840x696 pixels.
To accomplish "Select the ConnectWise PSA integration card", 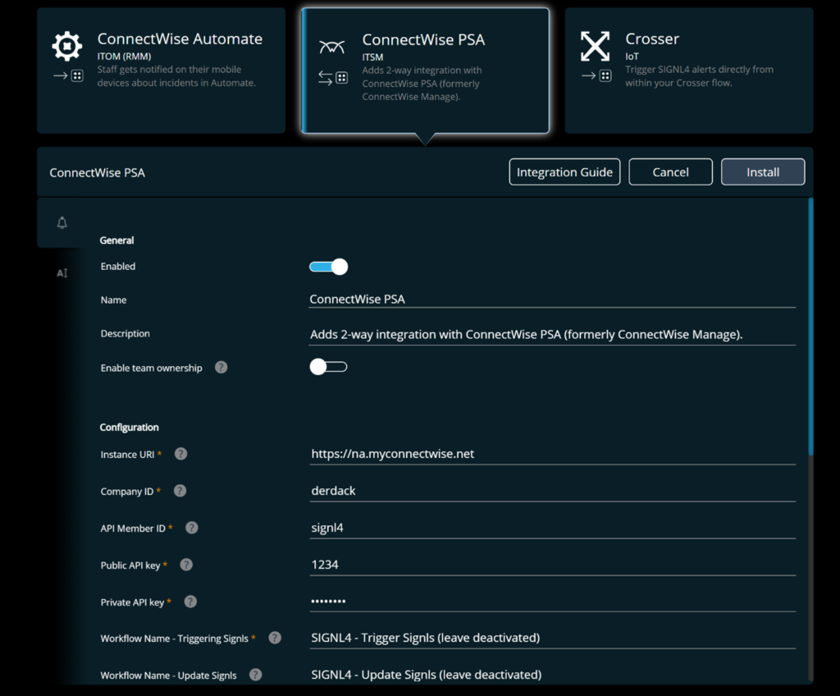I will (426, 71).
